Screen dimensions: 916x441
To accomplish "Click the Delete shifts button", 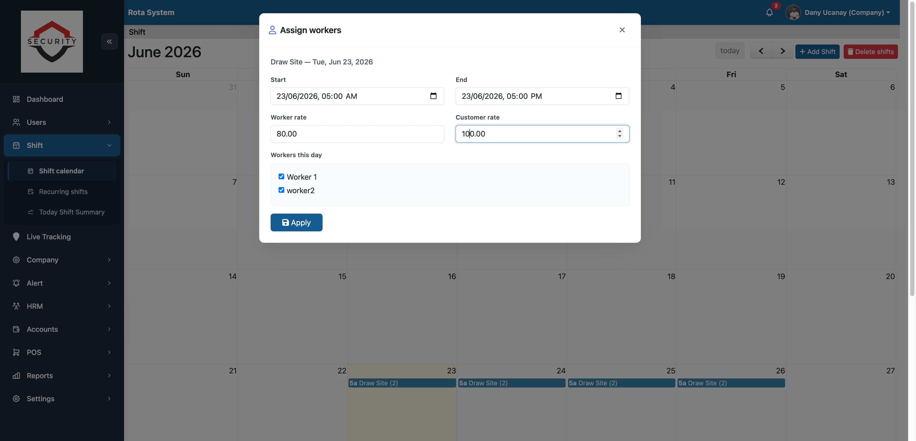I will [x=870, y=52].
